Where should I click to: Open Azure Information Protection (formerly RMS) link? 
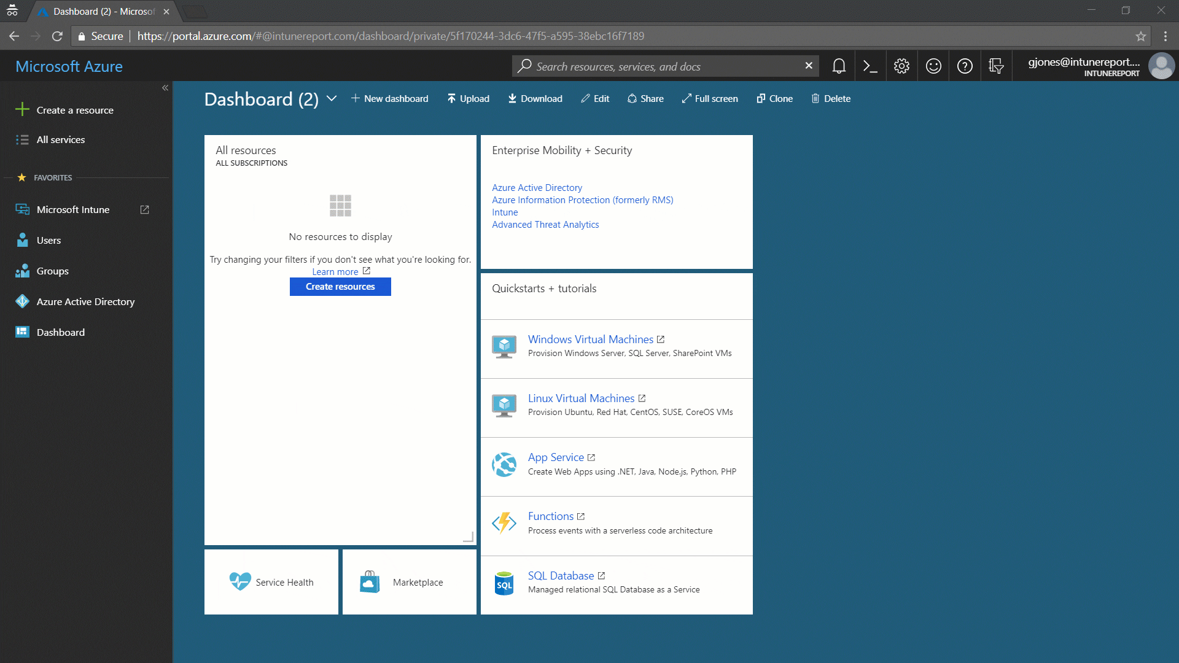tap(582, 200)
